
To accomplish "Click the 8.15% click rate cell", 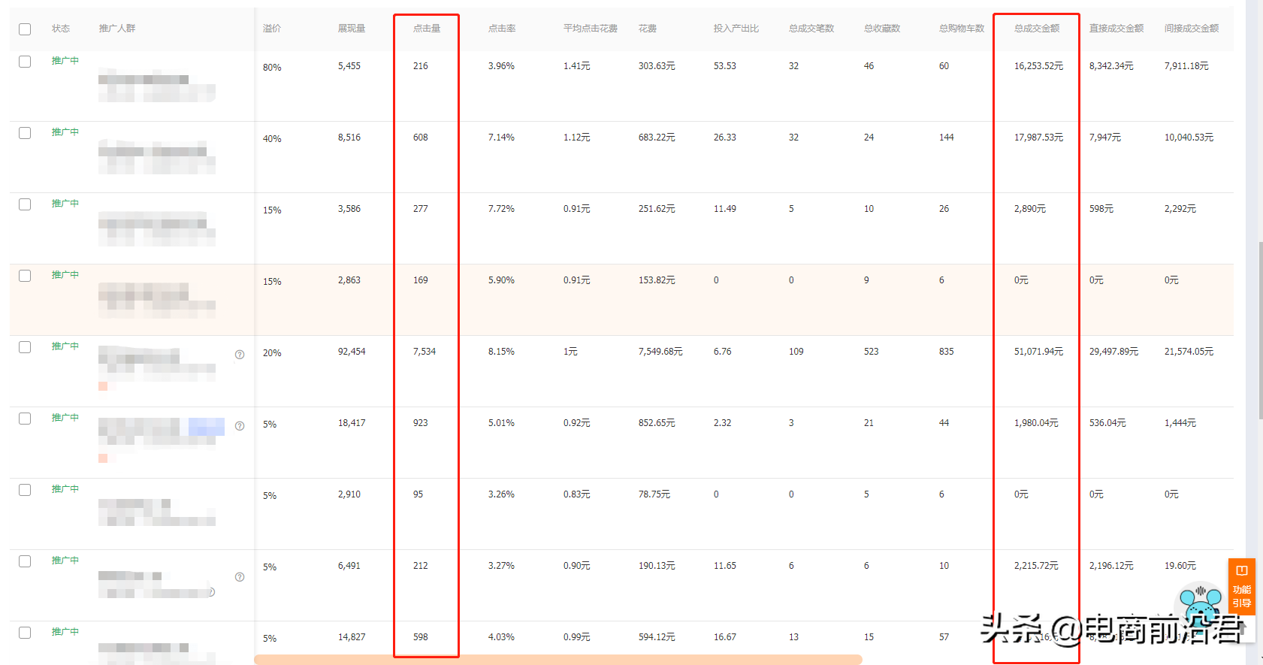I will pyautogui.click(x=501, y=352).
